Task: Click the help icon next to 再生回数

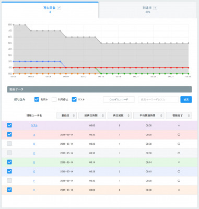Action: (59, 8)
